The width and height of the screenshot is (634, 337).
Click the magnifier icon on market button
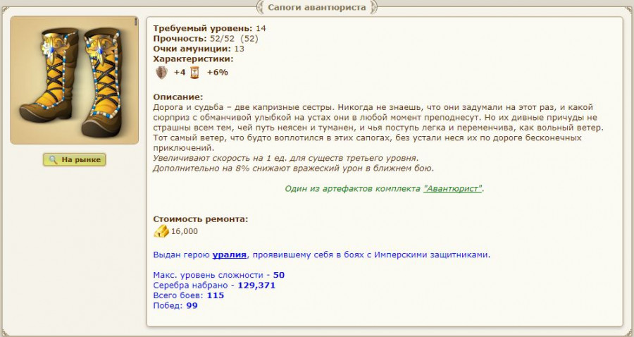(x=53, y=160)
